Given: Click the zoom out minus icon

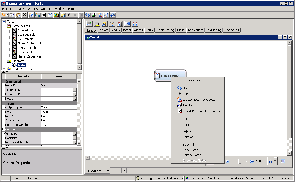Looking at the screenshot, I should 228,161.
